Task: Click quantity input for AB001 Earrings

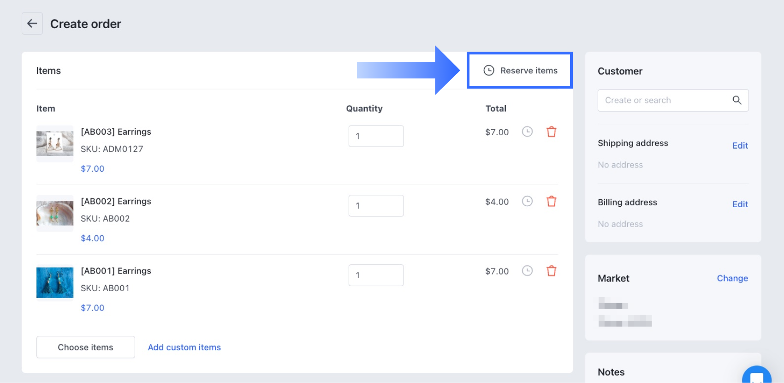Action: pyautogui.click(x=376, y=275)
